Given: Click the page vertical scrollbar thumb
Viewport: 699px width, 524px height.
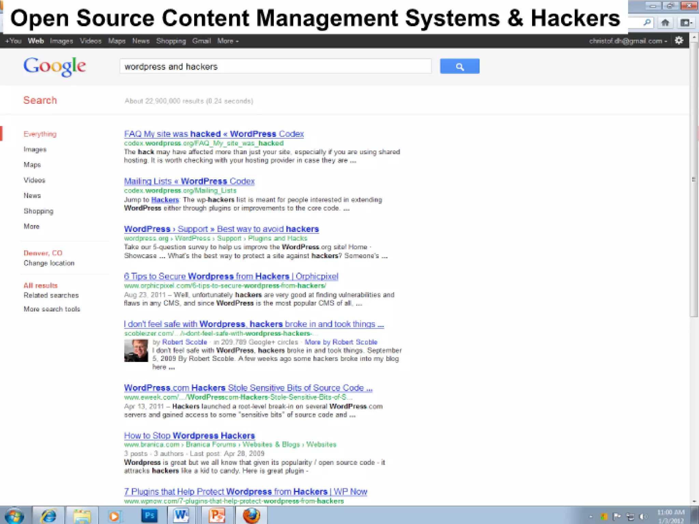Looking at the screenshot, I should click(x=694, y=179).
